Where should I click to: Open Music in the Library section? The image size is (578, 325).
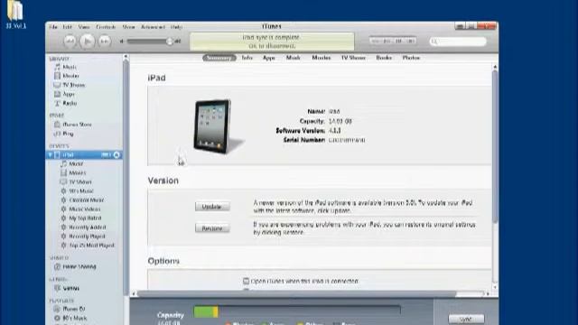coord(70,67)
